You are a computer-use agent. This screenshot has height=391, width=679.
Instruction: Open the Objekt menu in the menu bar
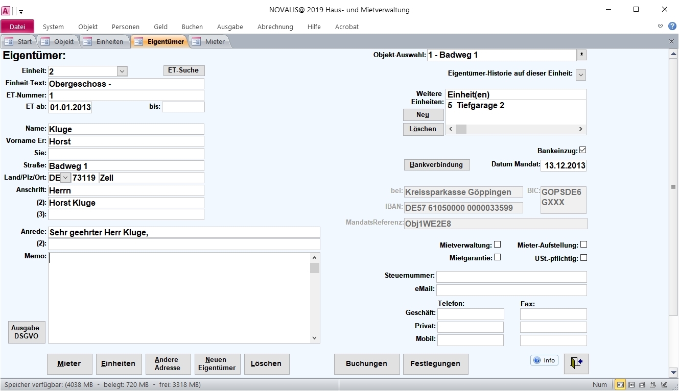click(x=88, y=27)
